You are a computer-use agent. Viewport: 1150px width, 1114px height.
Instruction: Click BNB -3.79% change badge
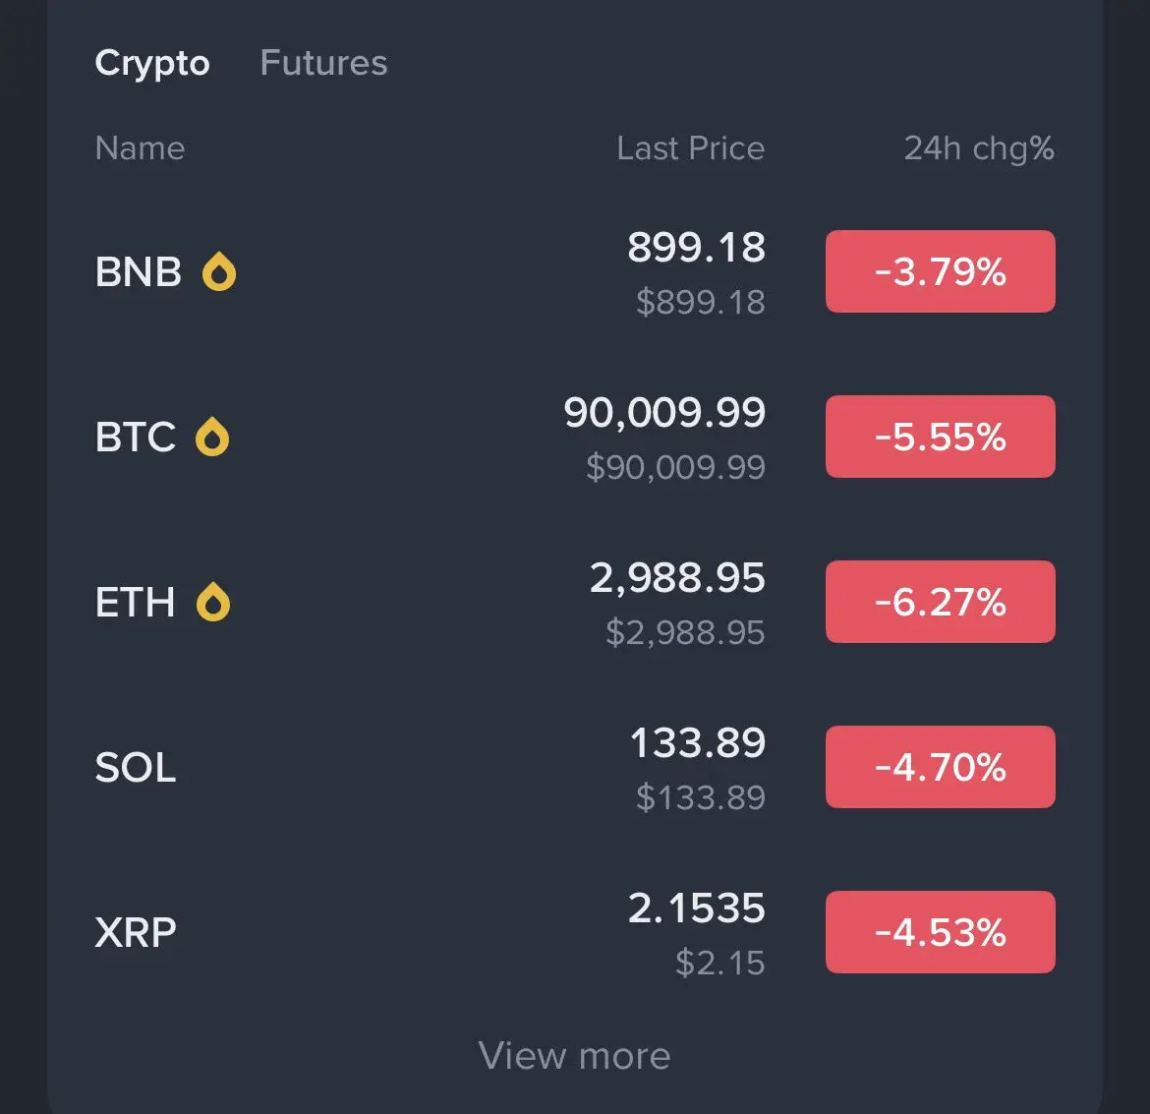coord(940,271)
